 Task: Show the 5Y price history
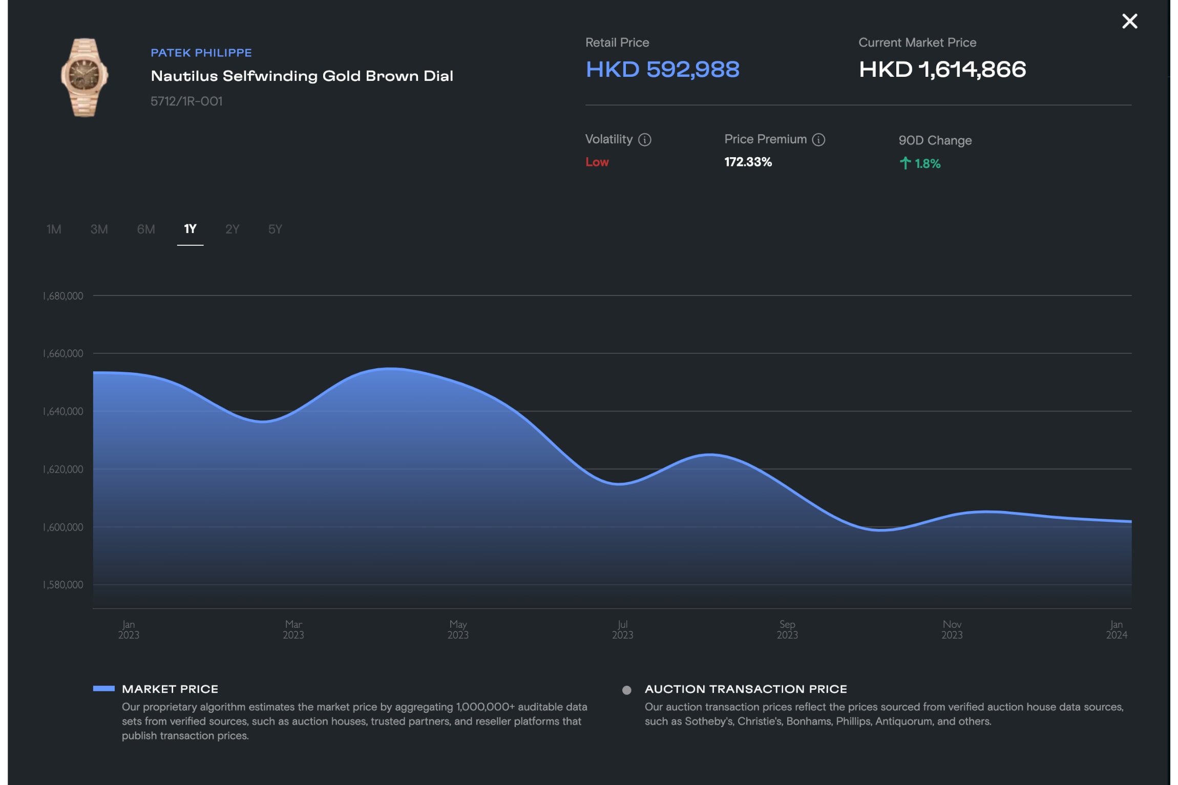275,229
